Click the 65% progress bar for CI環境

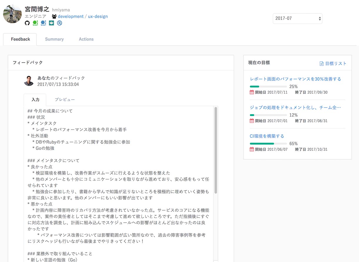tap(268, 143)
